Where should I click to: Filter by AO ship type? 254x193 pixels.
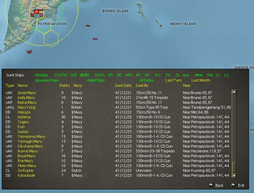(158, 75)
